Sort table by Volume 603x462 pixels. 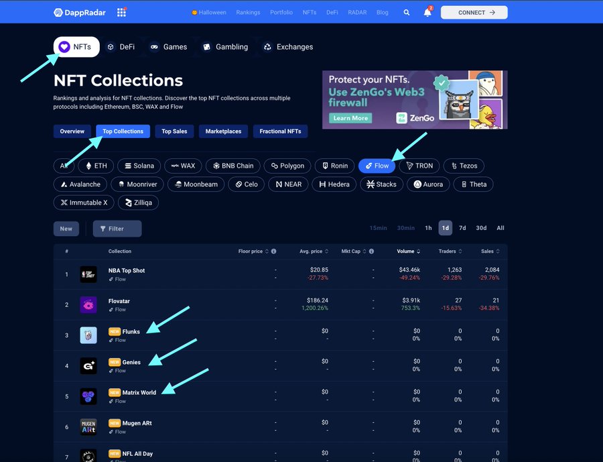coord(409,251)
